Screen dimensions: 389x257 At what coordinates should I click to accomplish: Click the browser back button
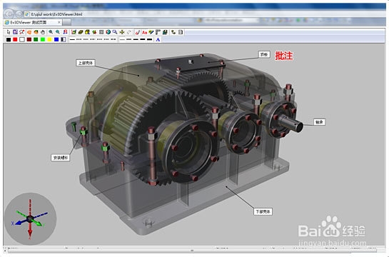point(9,14)
